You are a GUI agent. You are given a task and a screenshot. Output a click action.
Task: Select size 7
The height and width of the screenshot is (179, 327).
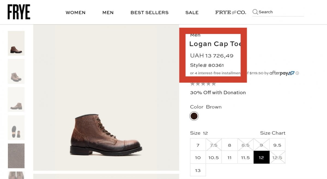coord(198,145)
